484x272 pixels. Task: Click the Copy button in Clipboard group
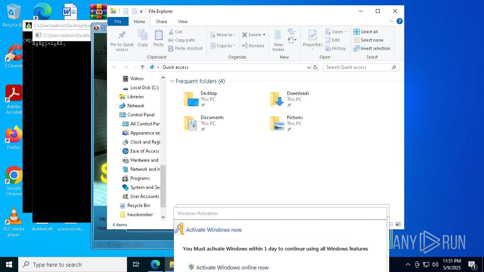[143, 39]
